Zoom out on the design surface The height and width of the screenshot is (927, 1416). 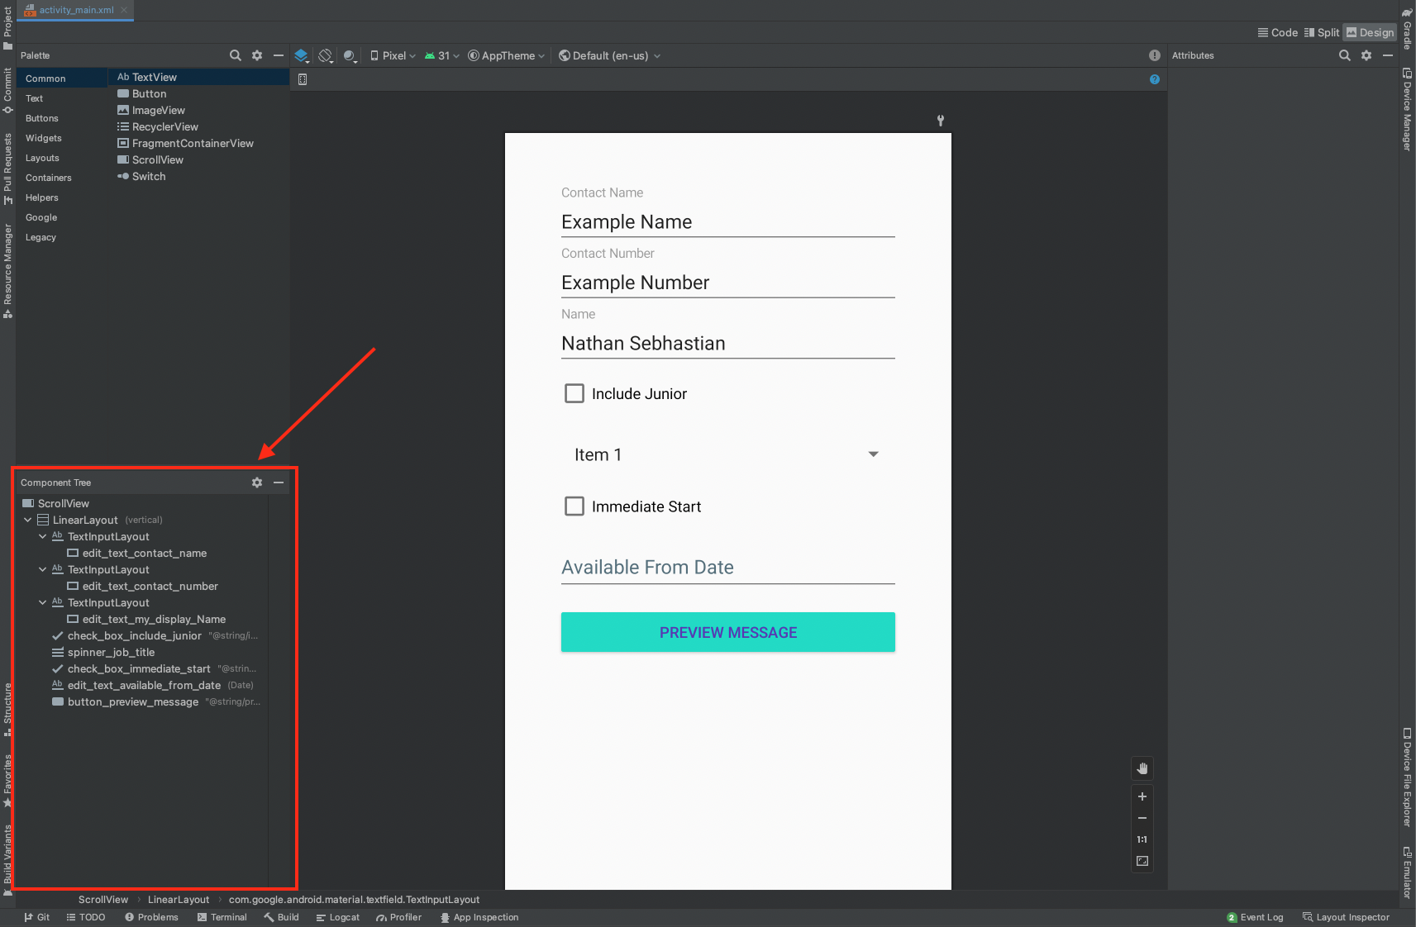click(x=1142, y=818)
